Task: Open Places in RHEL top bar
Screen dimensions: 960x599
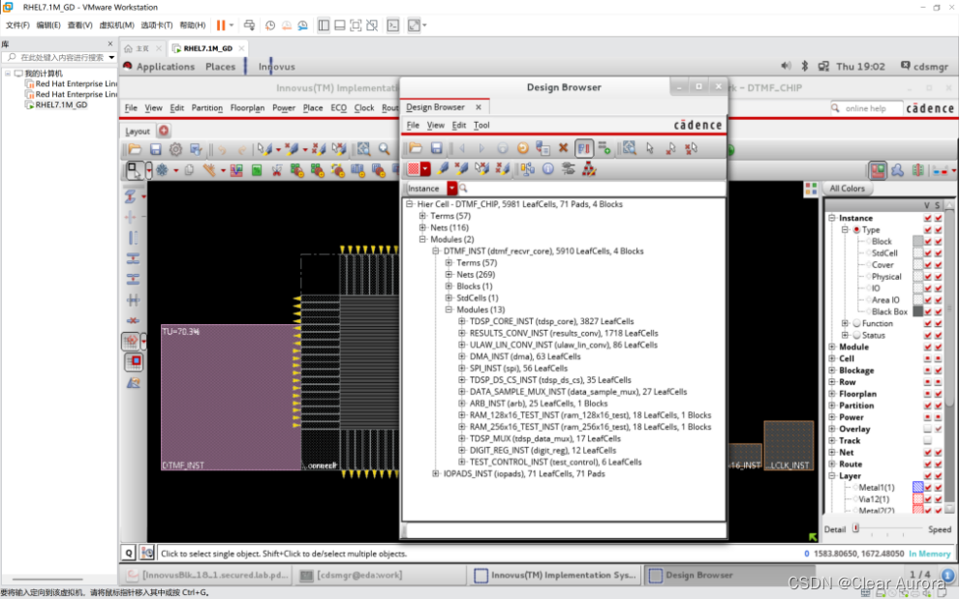Action: click(x=221, y=66)
